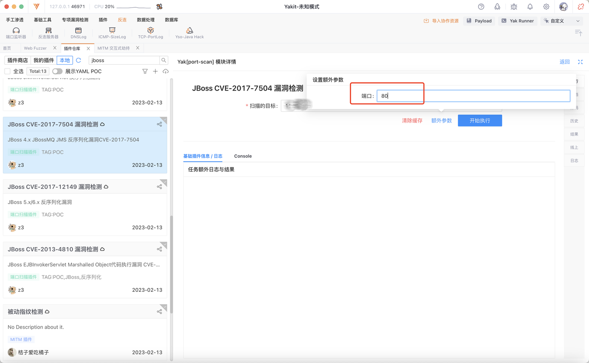Switch to 我的插件 my plugins
Image resolution: width=589 pixels, height=363 pixels.
tap(44, 60)
